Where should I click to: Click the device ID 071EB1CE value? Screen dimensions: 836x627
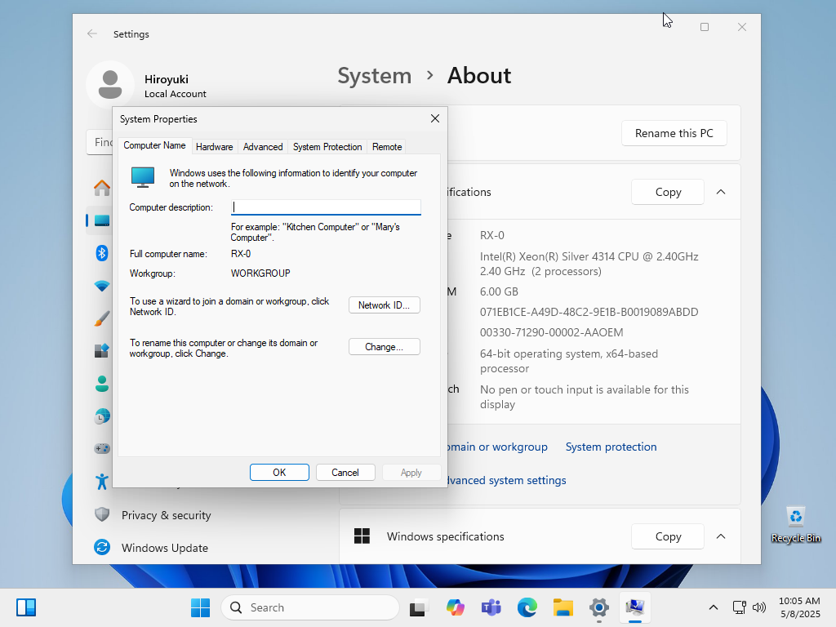(589, 312)
